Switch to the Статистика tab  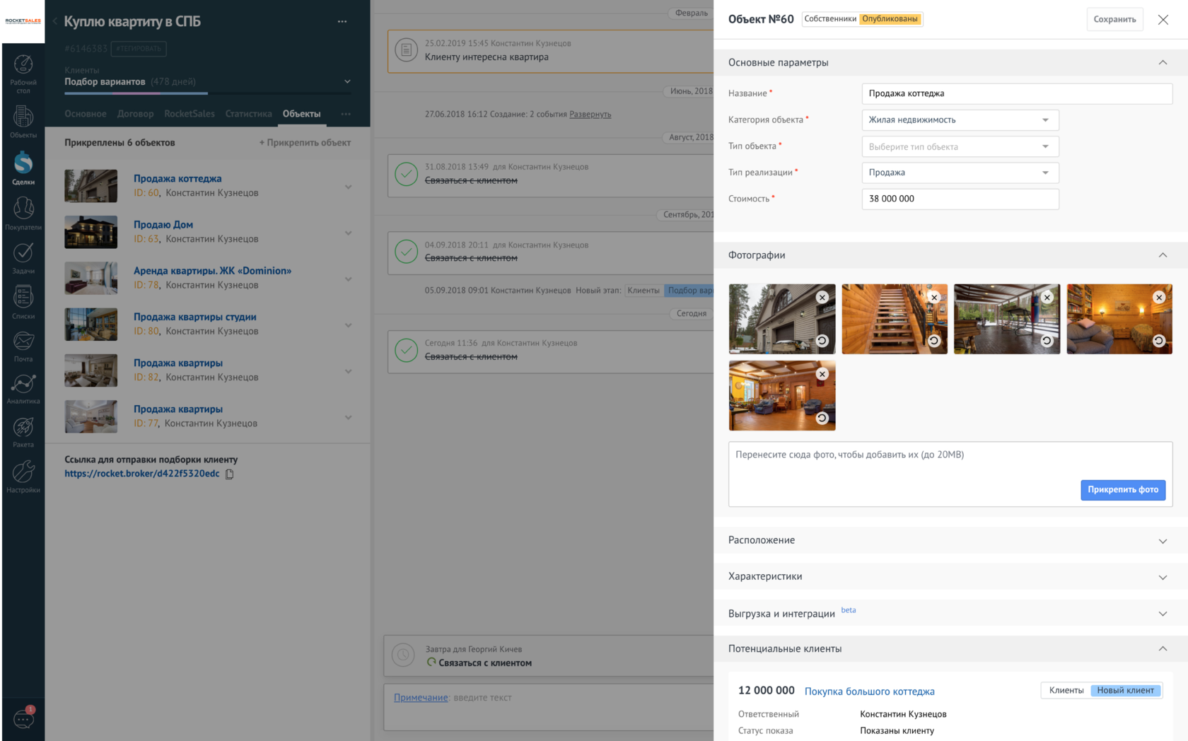[x=248, y=113]
